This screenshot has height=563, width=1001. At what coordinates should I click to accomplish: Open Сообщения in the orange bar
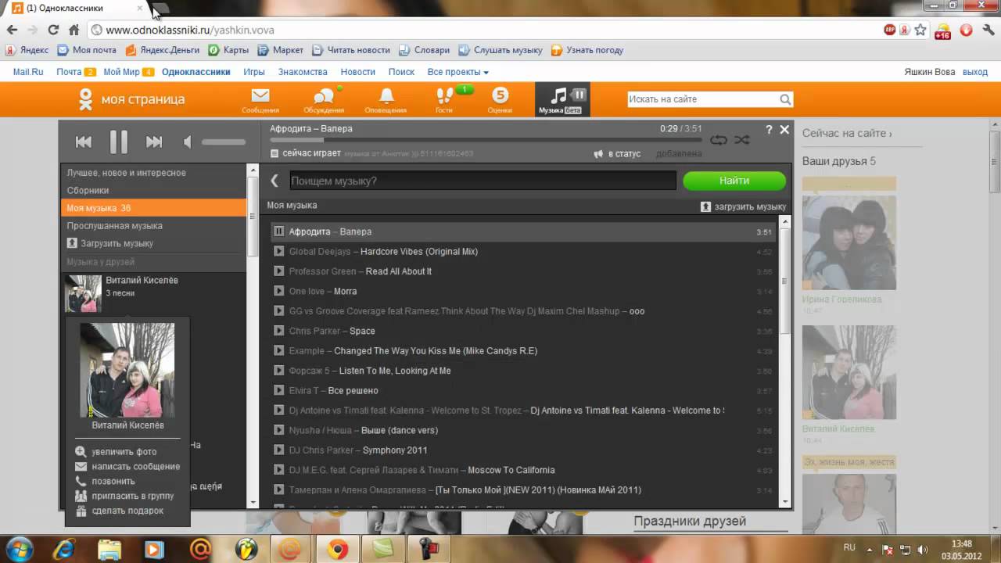tap(260, 100)
